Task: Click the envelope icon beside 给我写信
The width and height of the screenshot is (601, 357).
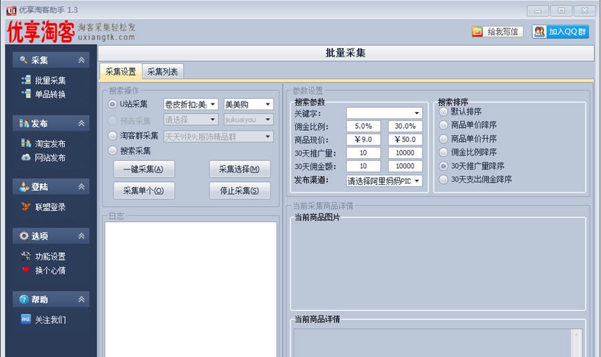Action: 477,31
